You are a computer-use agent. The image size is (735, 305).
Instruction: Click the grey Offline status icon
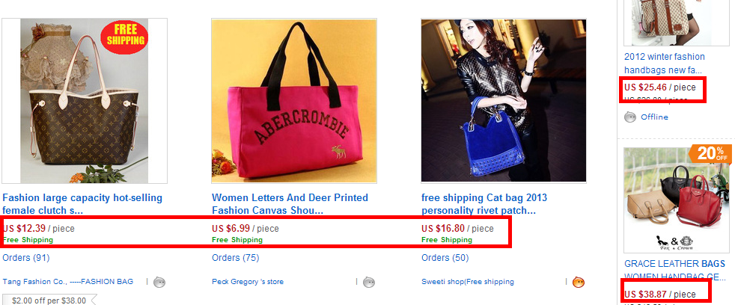click(x=630, y=117)
